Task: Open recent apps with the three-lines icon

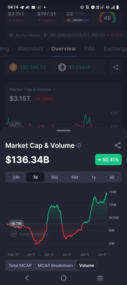Action: point(100,278)
